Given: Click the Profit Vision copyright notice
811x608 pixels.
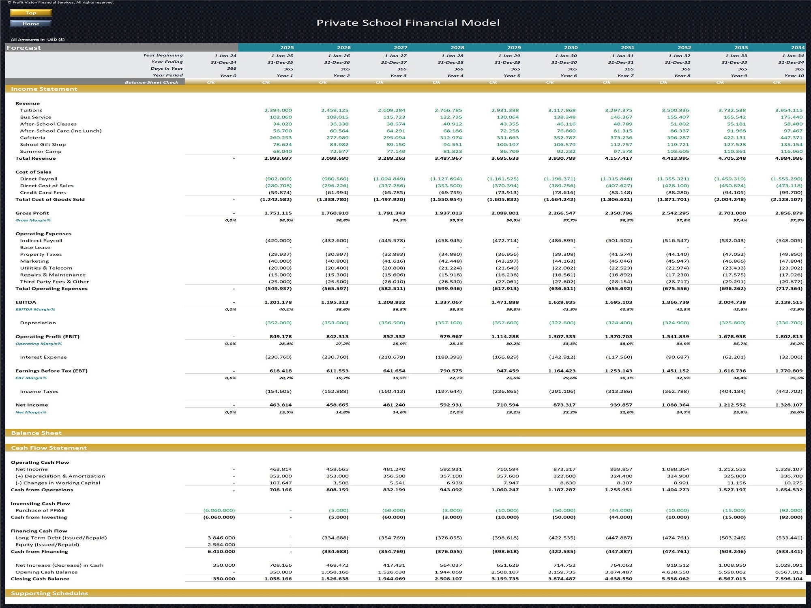Looking at the screenshot, I should [x=61, y=2].
